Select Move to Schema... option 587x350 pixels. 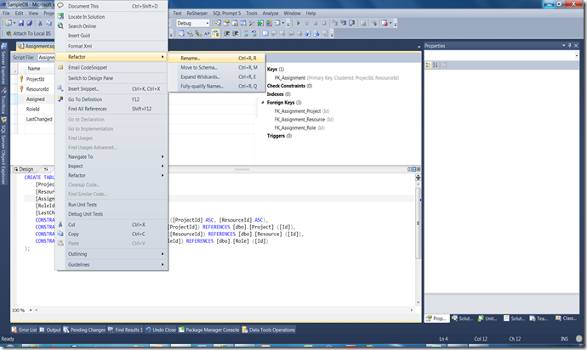point(217,67)
